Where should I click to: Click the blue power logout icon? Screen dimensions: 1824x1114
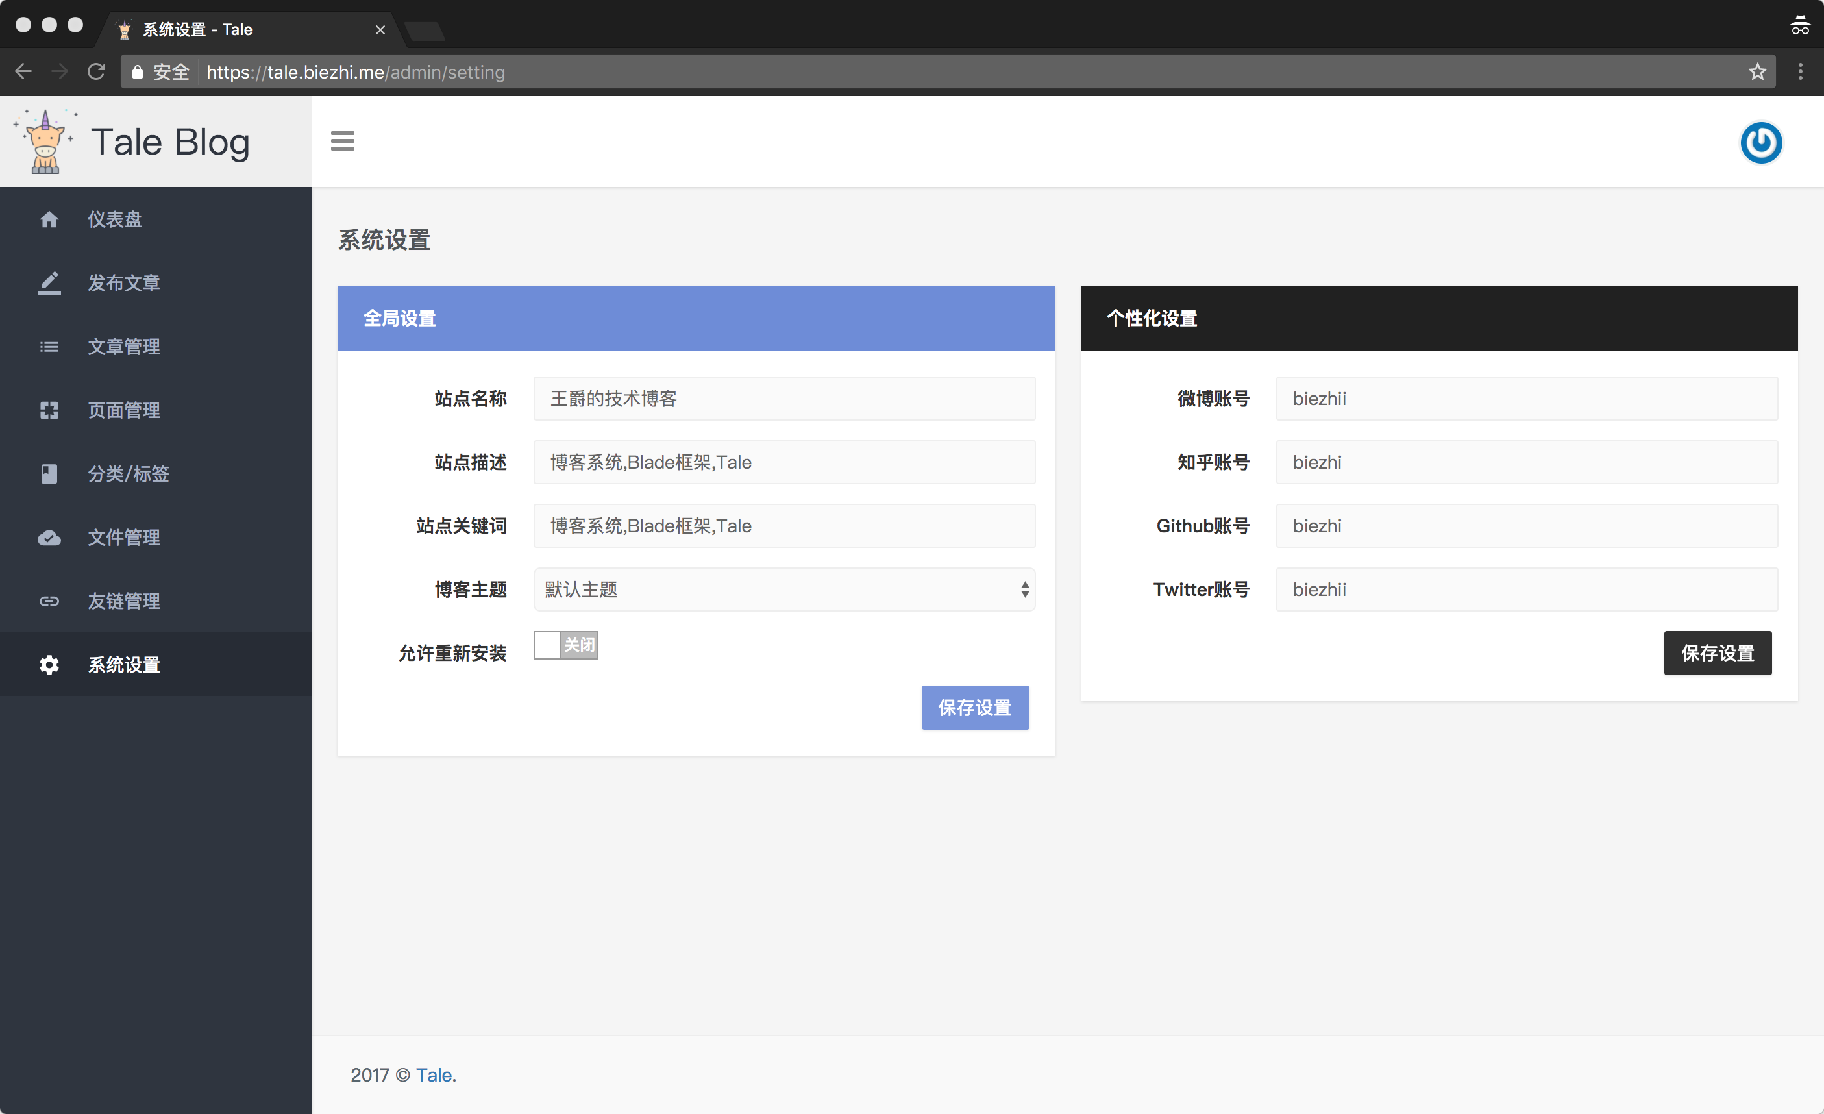[x=1760, y=142]
